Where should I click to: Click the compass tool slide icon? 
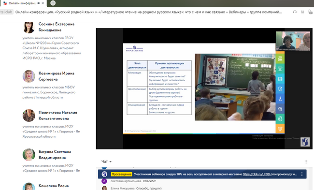(x=280, y=99)
